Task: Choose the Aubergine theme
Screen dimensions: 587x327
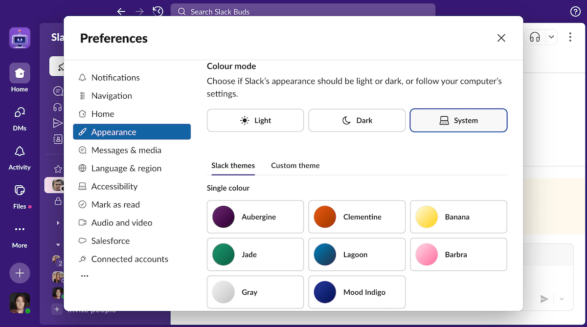Action: click(x=255, y=217)
